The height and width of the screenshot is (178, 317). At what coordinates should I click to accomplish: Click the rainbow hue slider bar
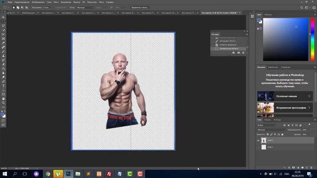click(313, 40)
